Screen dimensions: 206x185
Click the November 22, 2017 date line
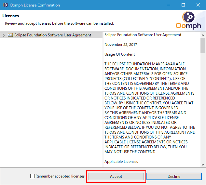pos(121,45)
